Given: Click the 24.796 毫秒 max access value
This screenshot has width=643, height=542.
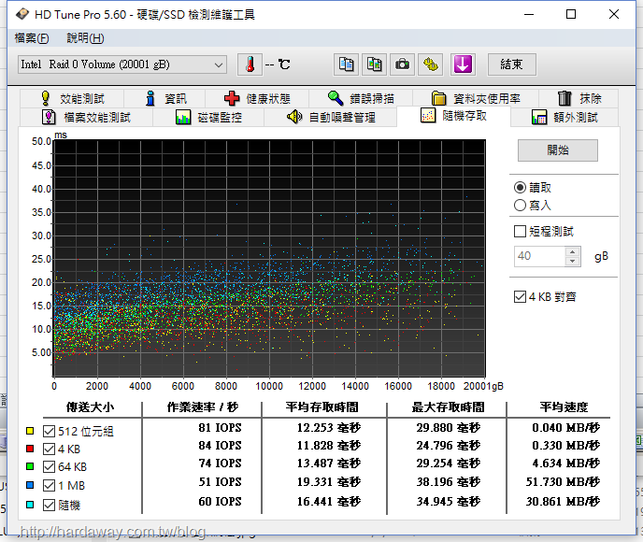Looking at the screenshot, I should pos(448,445).
